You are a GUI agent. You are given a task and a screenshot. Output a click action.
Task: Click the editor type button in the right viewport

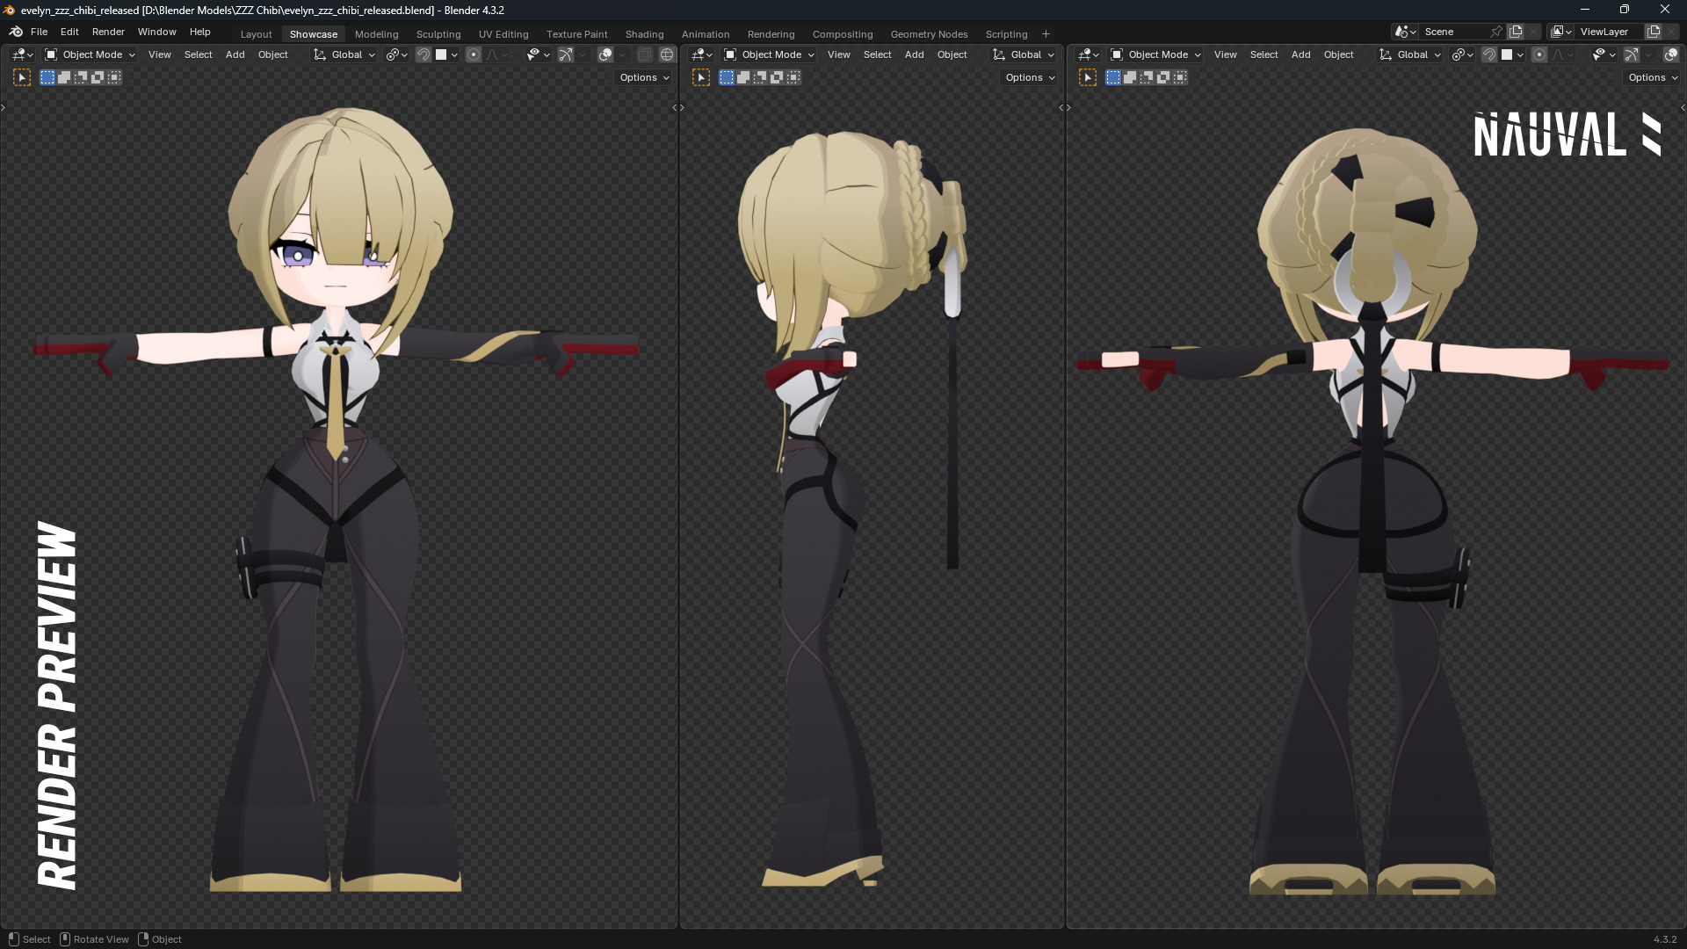1088,54
